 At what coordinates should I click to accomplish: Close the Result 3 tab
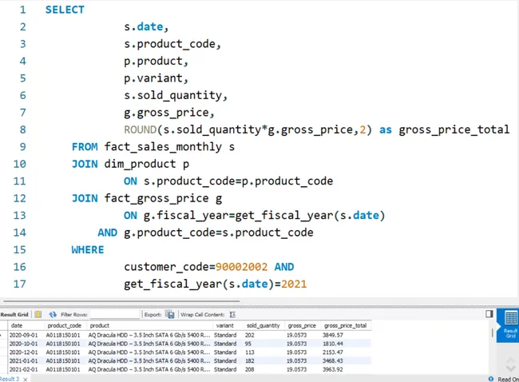click(26, 379)
